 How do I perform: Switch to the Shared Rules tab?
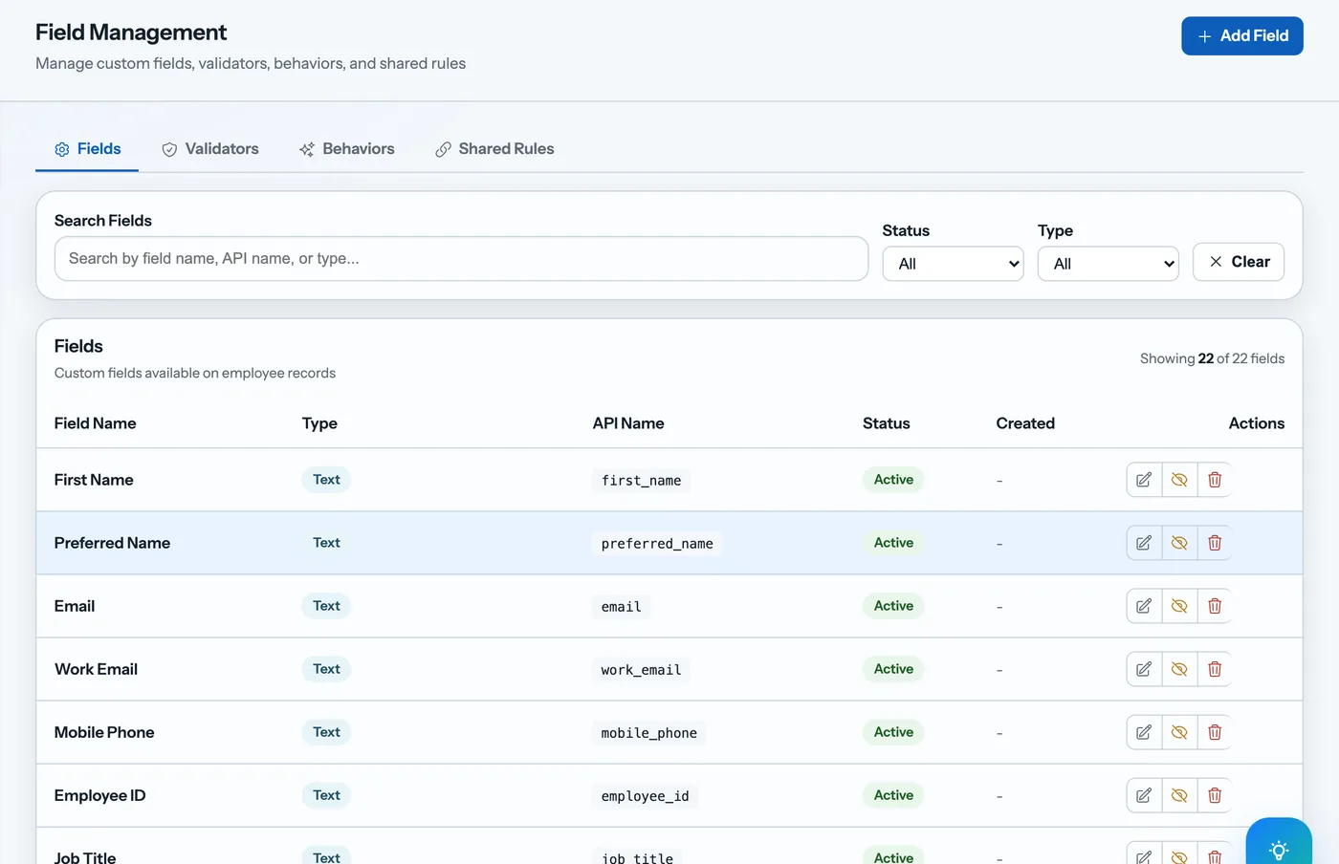(x=494, y=149)
